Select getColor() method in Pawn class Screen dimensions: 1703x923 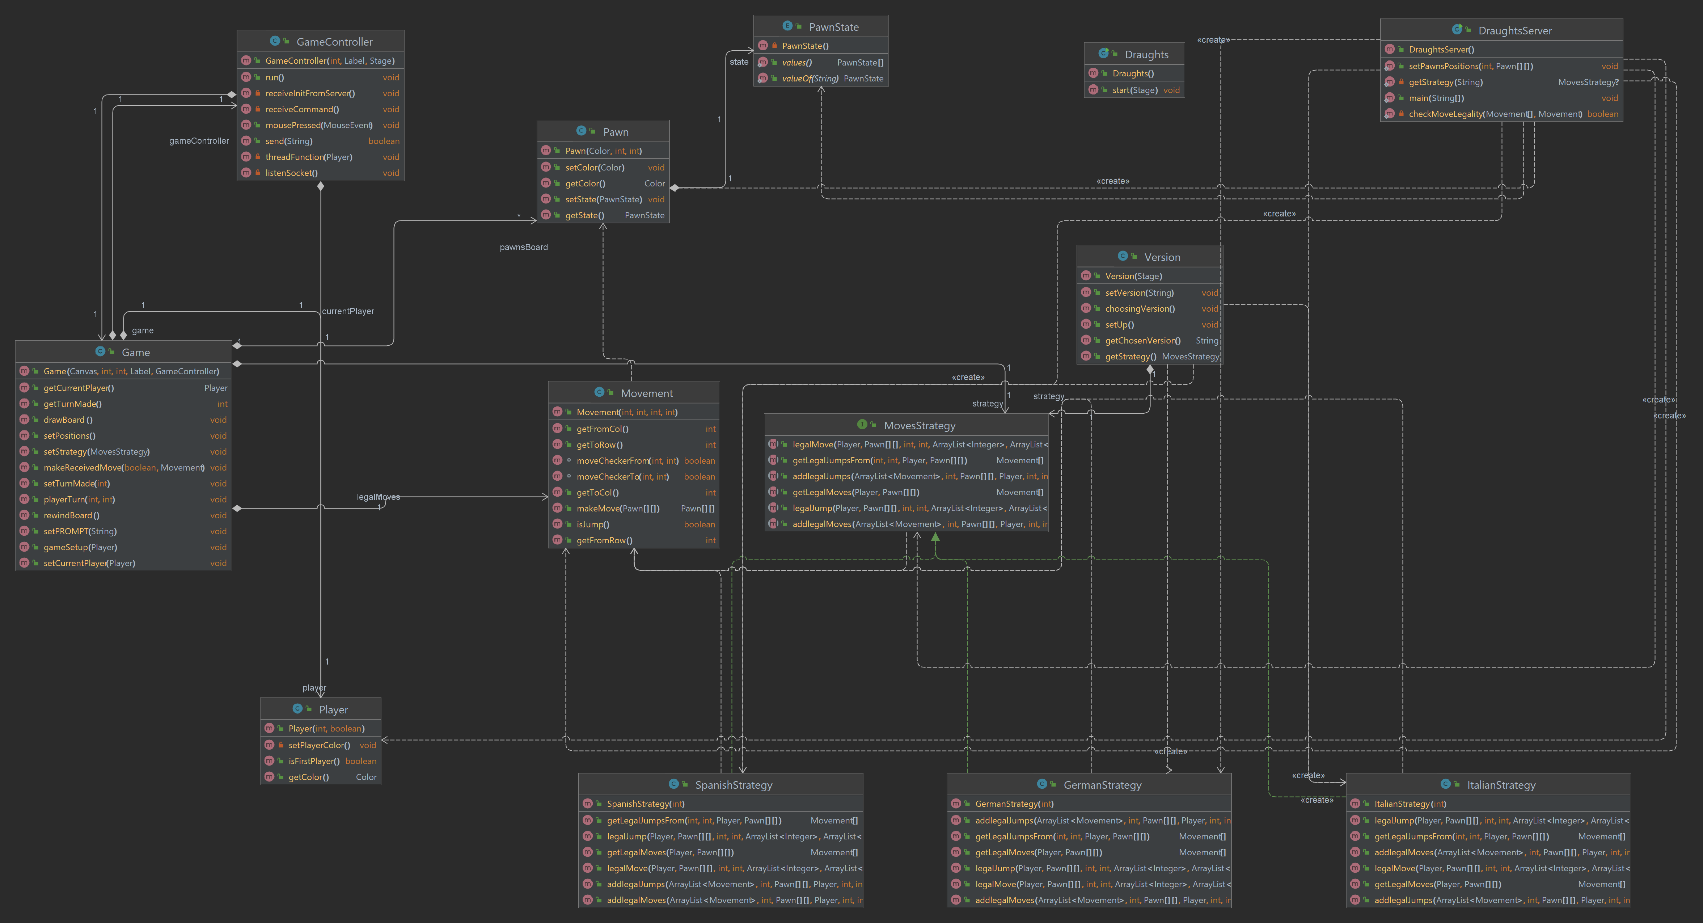603,183
